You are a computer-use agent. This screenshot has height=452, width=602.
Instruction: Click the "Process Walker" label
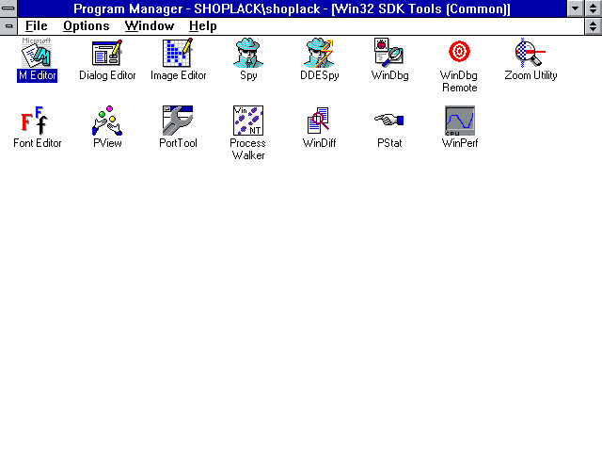(248, 149)
